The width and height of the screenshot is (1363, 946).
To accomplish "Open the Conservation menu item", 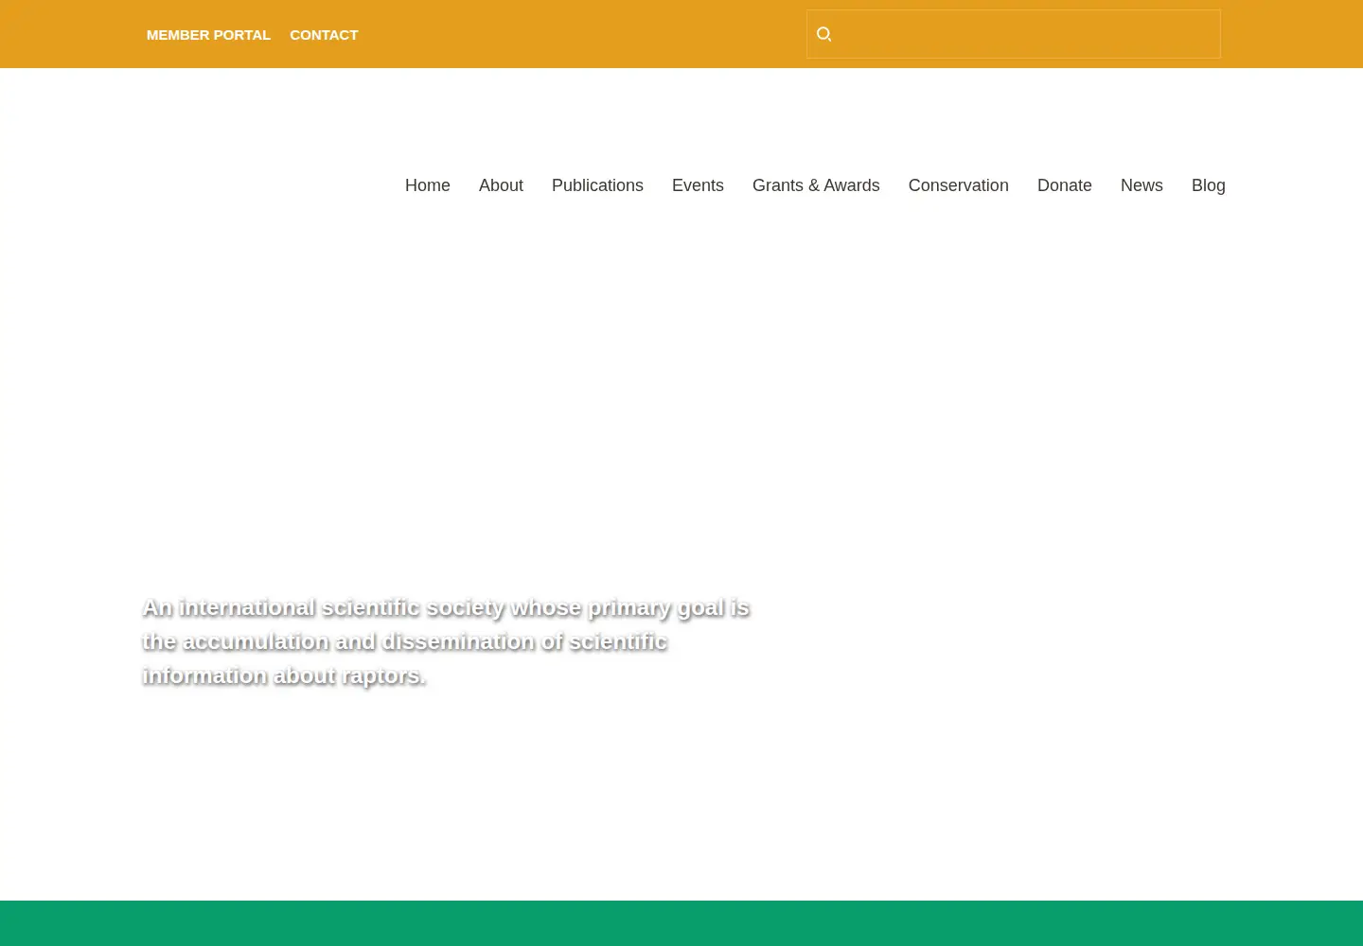I will pos(958,185).
